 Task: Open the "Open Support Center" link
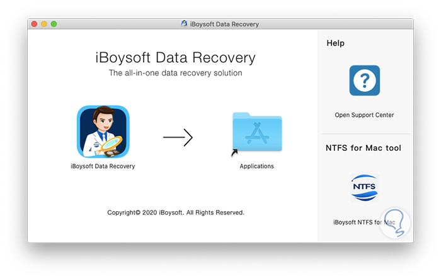click(365, 115)
